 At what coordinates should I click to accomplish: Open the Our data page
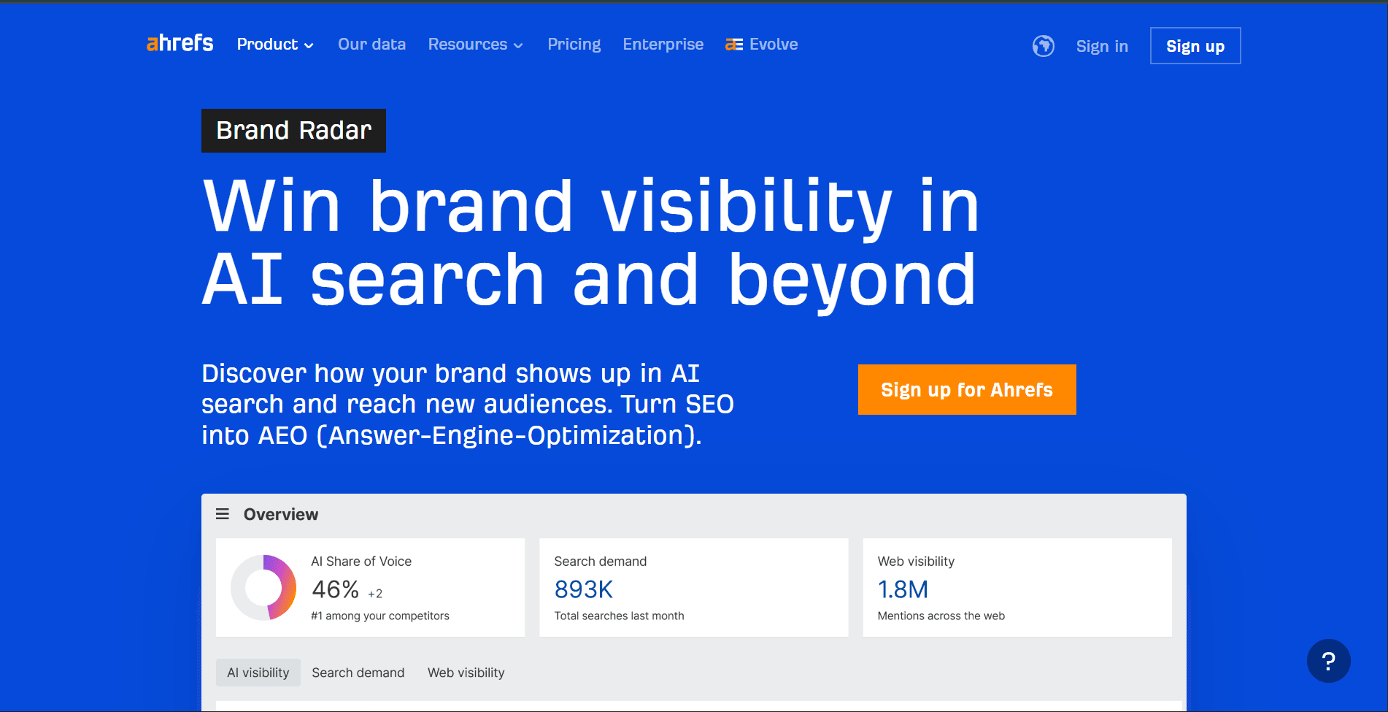[x=371, y=45]
